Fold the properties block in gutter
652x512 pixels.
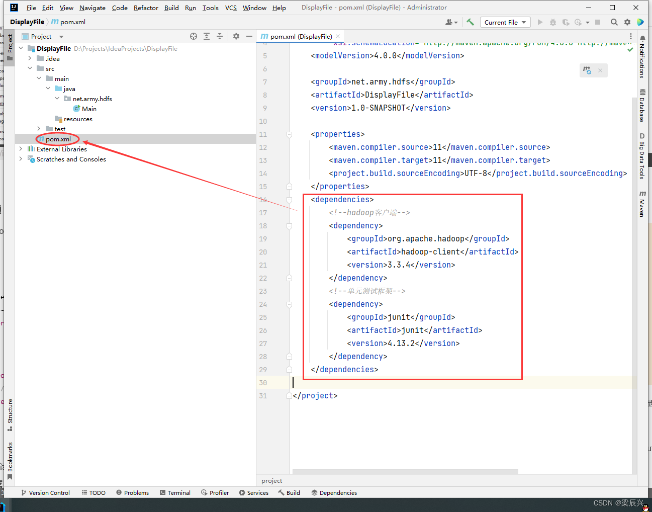click(289, 134)
